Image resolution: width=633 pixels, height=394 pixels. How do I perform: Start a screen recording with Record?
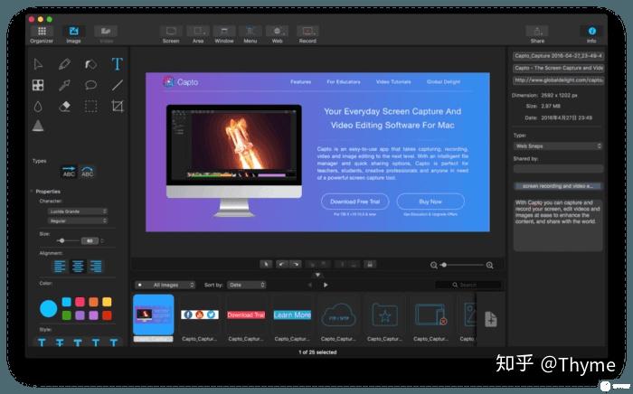pos(307,32)
